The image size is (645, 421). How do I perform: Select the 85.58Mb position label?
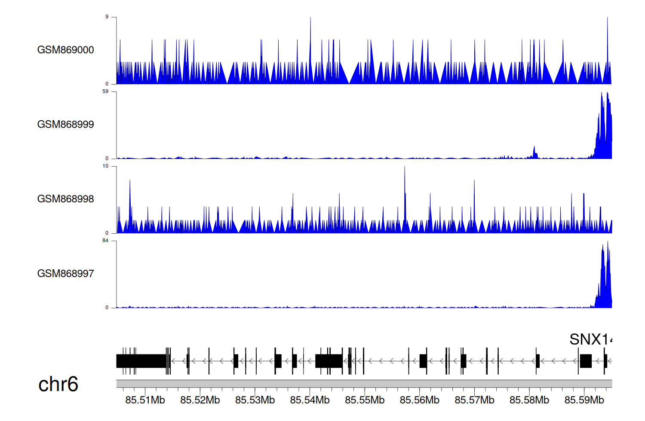coord(529,400)
